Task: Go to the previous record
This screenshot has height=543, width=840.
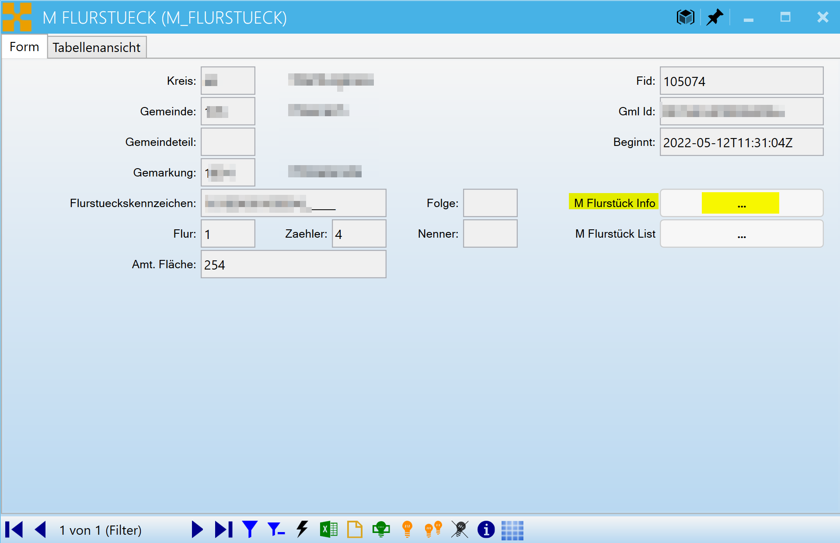Action: tap(40, 529)
